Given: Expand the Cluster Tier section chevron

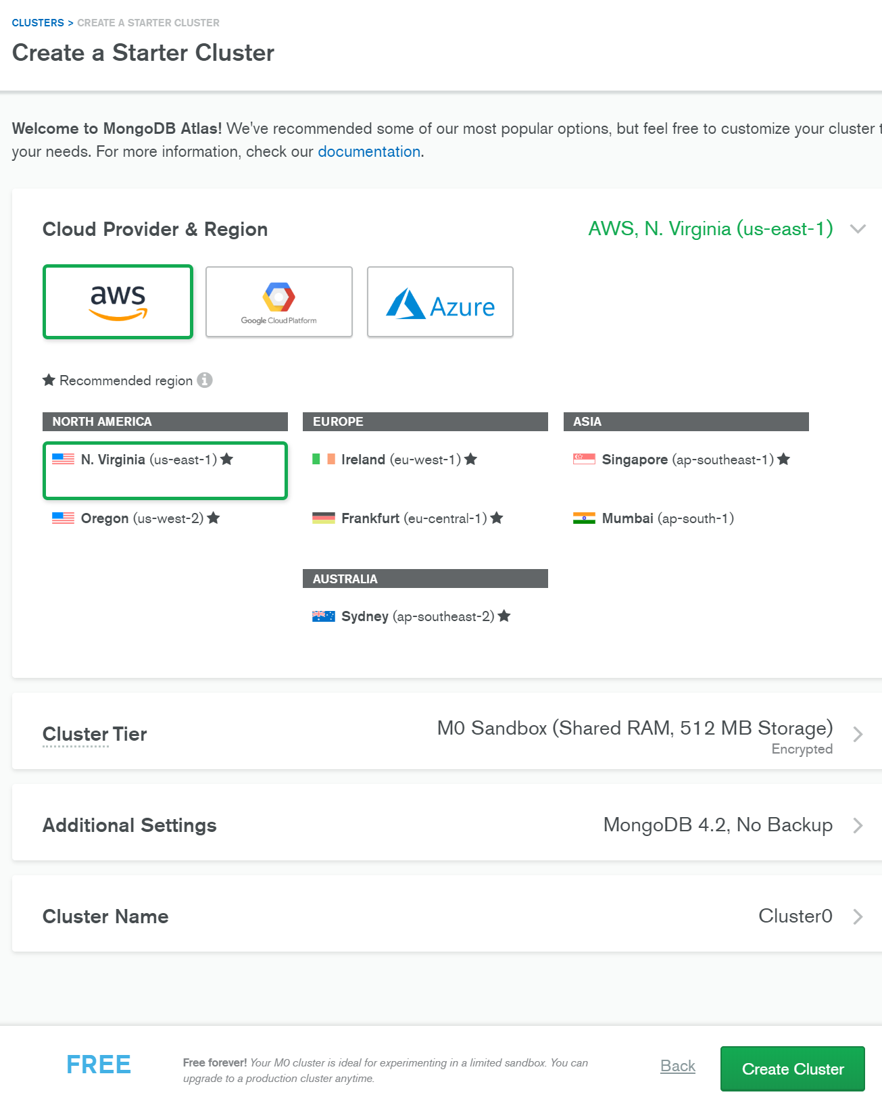Looking at the screenshot, I should (858, 734).
